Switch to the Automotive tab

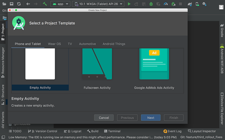pos(87,44)
